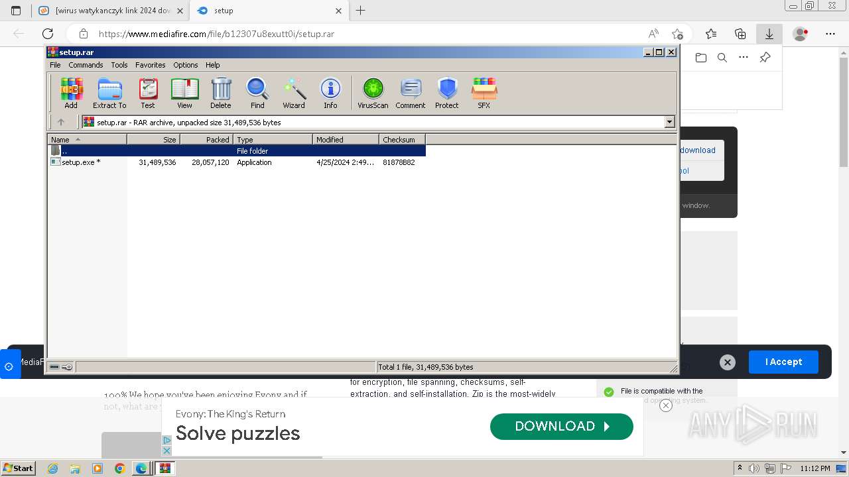
Task: Show archive Info
Action: click(330, 93)
